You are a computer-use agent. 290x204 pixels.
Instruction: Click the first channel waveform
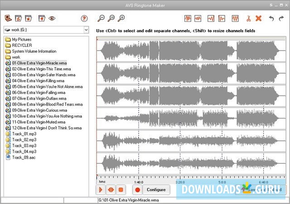191,50
